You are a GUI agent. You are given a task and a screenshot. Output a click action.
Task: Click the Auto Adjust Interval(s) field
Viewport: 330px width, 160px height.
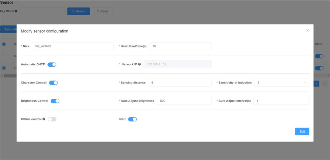281,101
